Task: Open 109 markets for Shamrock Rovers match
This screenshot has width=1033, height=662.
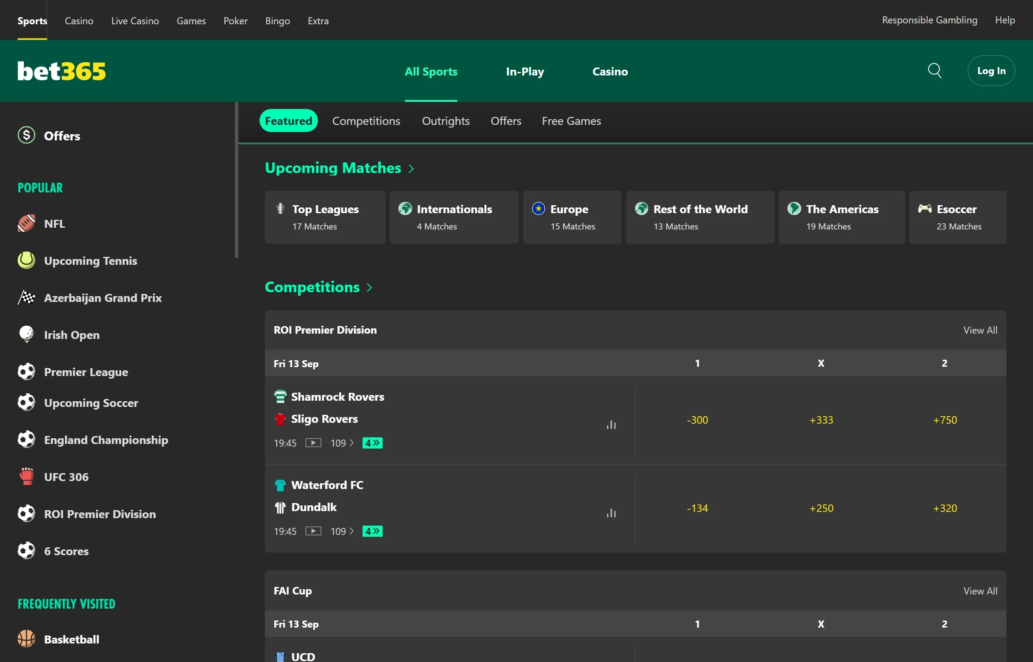Action: pyautogui.click(x=343, y=443)
